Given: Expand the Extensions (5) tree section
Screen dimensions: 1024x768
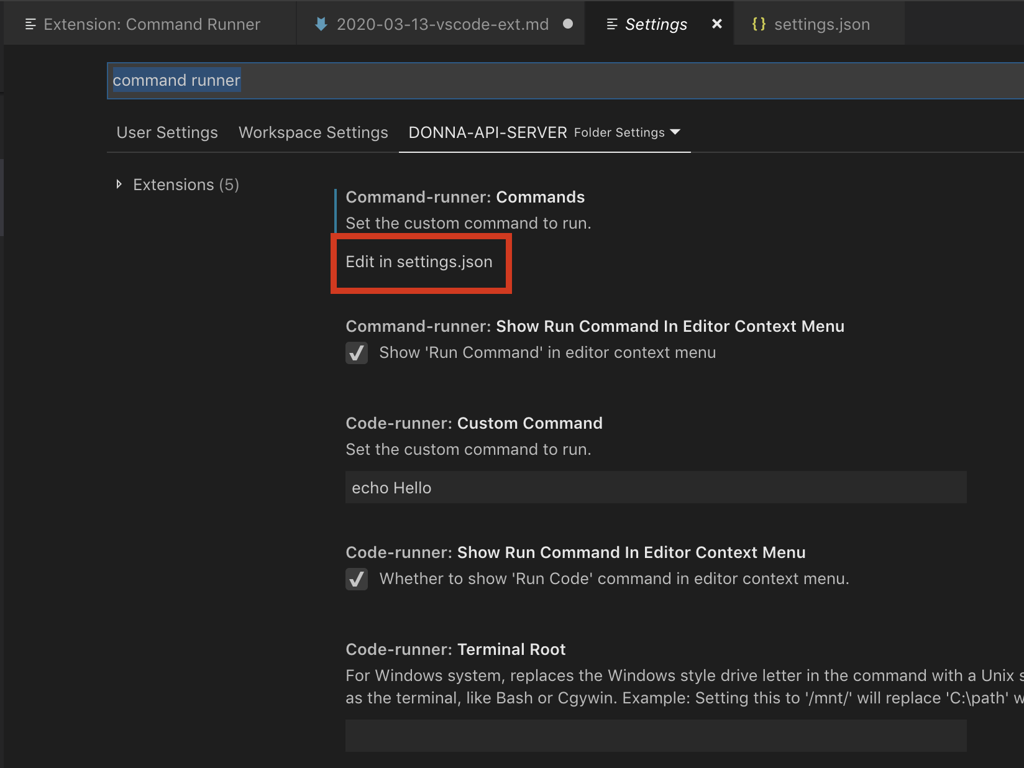Looking at the screenshot, I should coord(119,185).
